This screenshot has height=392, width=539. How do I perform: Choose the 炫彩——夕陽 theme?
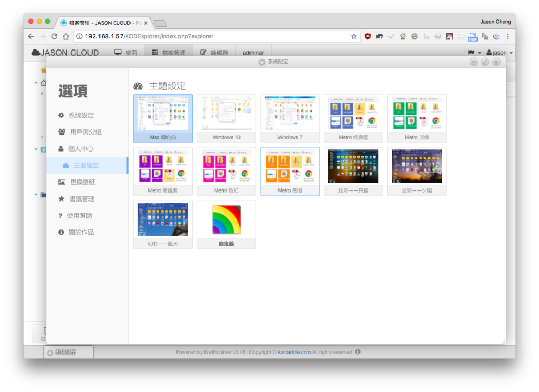417,172
